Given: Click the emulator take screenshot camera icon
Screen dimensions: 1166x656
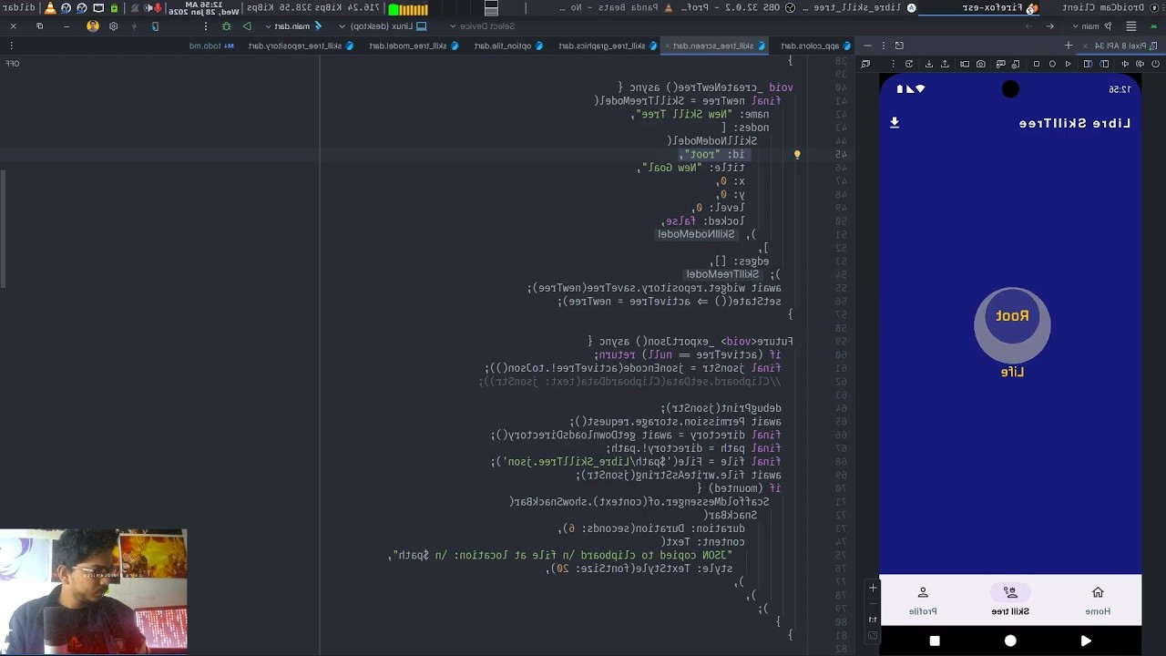Looking at the screenshot, I should click(981, 64).
